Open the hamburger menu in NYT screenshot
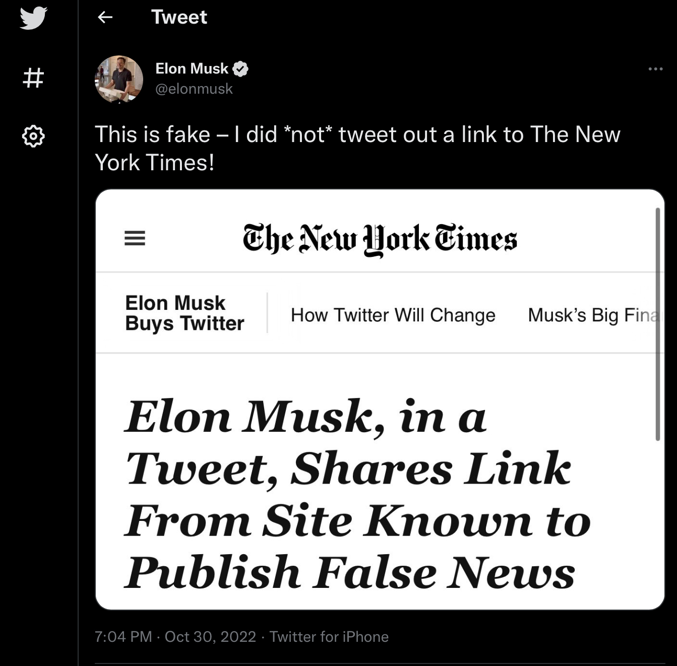 pyautogui.click(x=135, y=238)
